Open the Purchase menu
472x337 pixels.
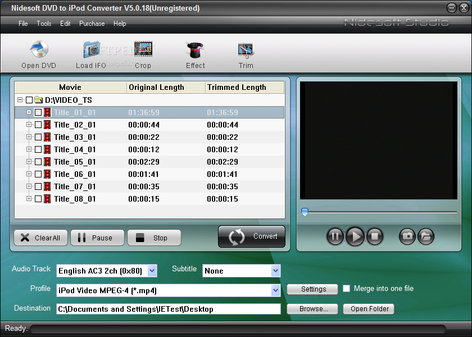click(92, 24)
